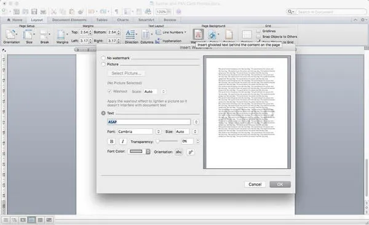Click the Select Picture button

(126, 73)
